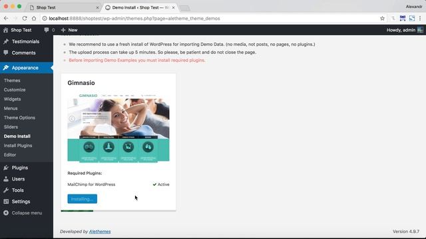Click the site info icon in address bar
Viewport: 426px width, 239px height.
(x=45, y=19)
